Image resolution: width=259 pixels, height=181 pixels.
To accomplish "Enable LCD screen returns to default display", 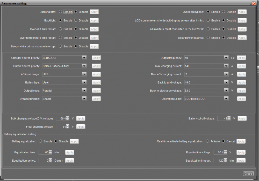I will click(x=208, y=20).
